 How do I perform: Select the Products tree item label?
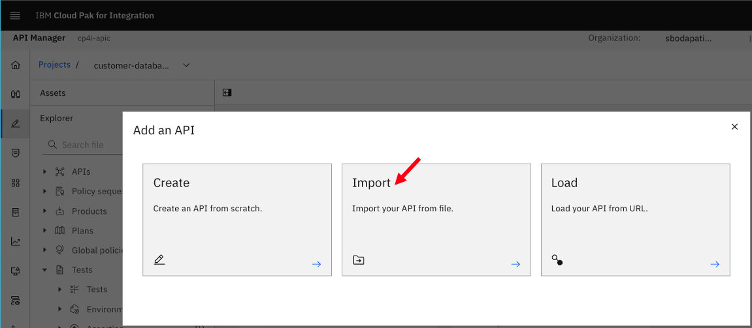(x=90, y=211)
